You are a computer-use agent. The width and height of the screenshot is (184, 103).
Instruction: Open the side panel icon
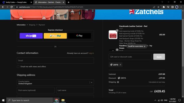pyautogui.click(x=172, y=7)
